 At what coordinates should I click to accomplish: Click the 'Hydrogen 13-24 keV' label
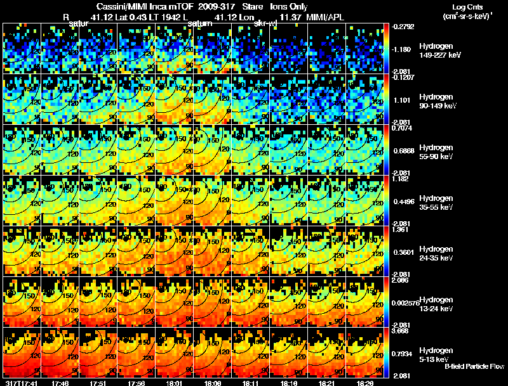(x=436, y=304)
